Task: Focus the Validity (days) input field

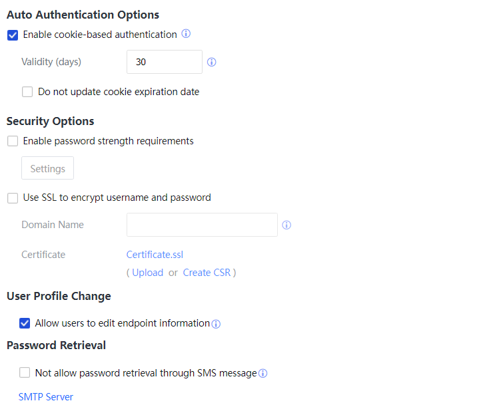Action: click(164, 62)
